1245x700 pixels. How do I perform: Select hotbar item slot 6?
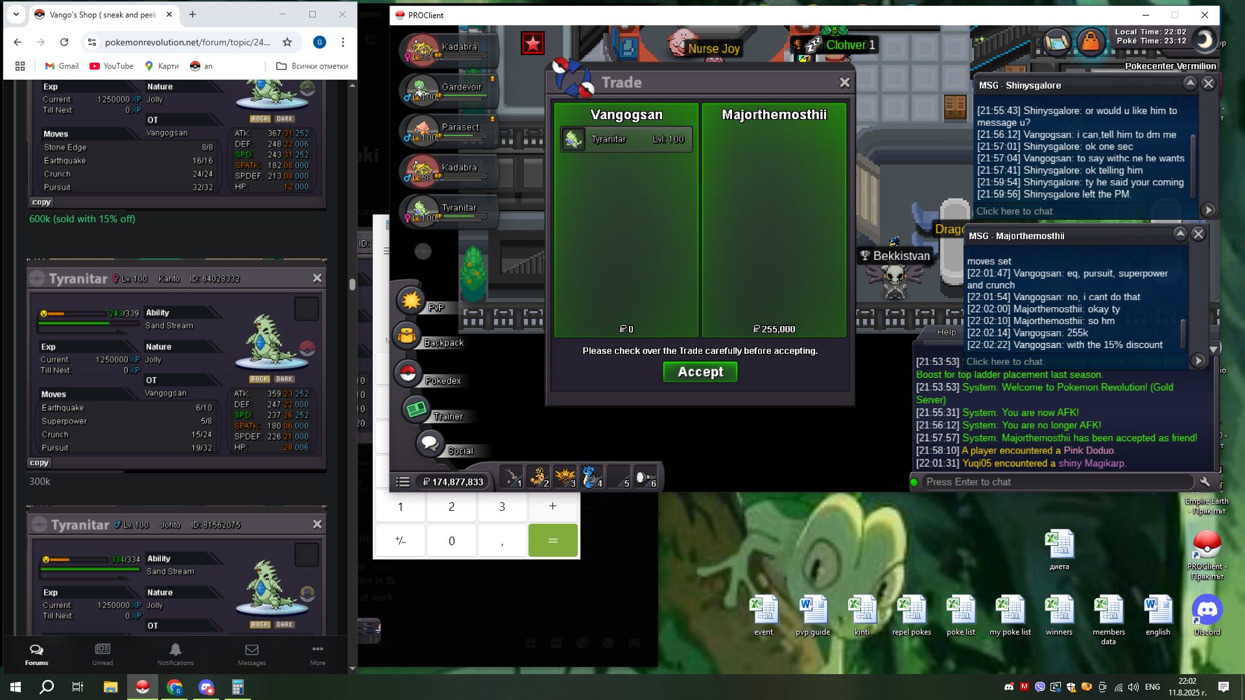(646, 478)
